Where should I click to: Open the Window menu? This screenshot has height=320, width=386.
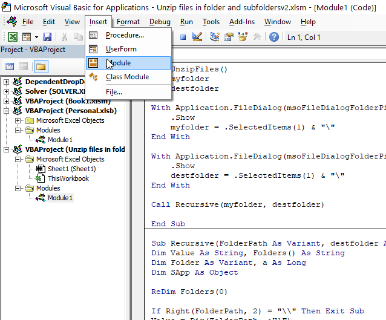[278, 22]
